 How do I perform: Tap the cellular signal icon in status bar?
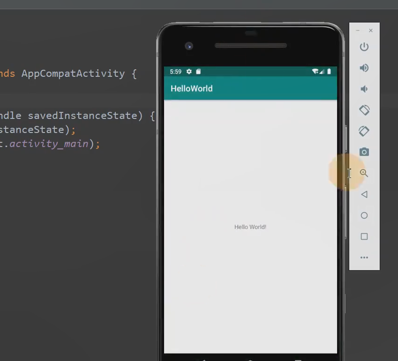click(322, 72)
